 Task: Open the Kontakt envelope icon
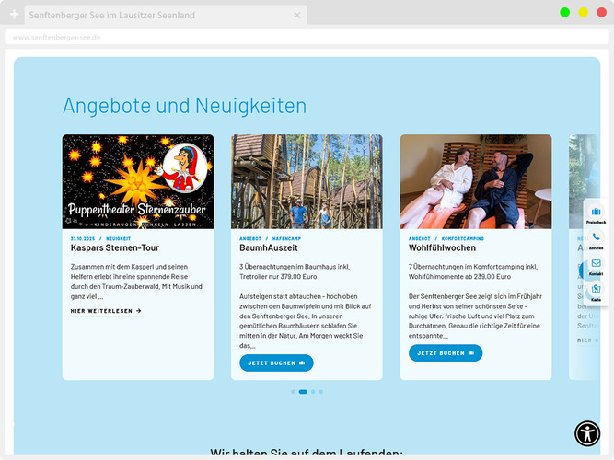point(596,263)
